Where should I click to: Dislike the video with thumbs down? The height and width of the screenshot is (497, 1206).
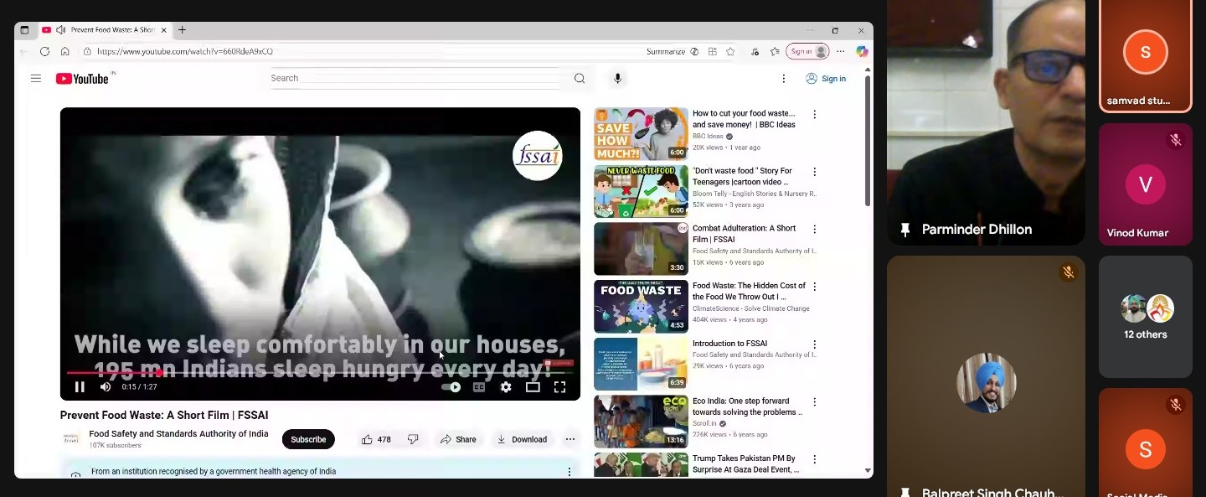[x=413, y=439]
